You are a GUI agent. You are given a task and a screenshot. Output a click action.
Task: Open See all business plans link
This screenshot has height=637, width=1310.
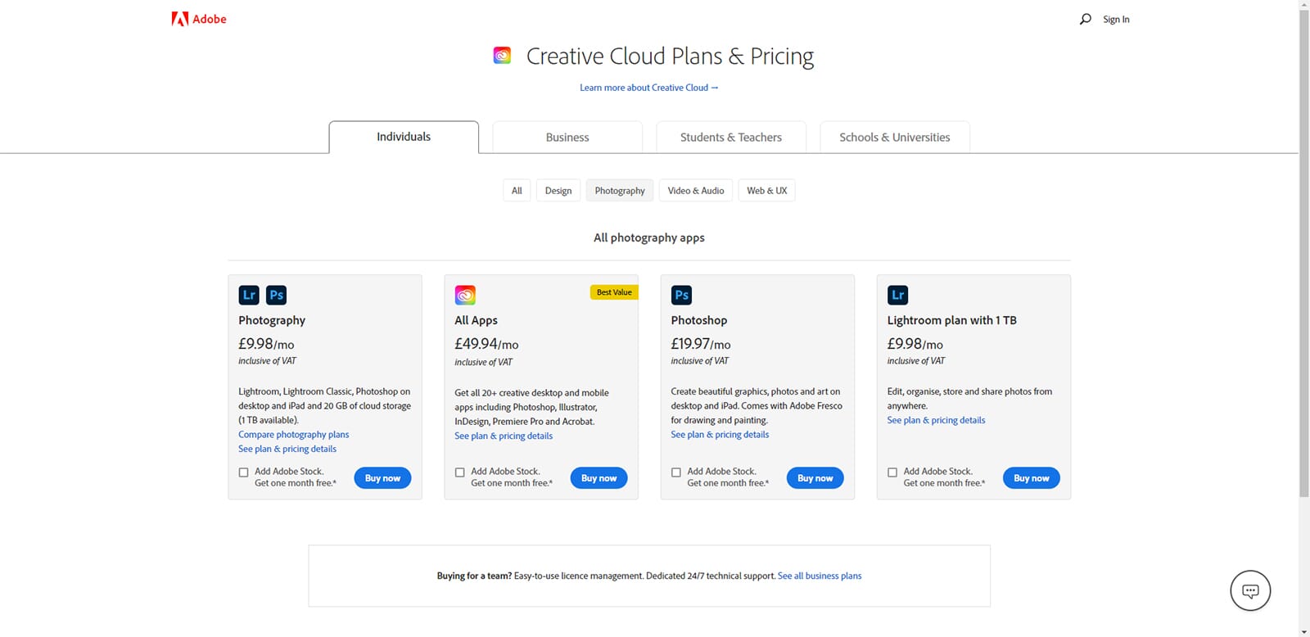820,576
